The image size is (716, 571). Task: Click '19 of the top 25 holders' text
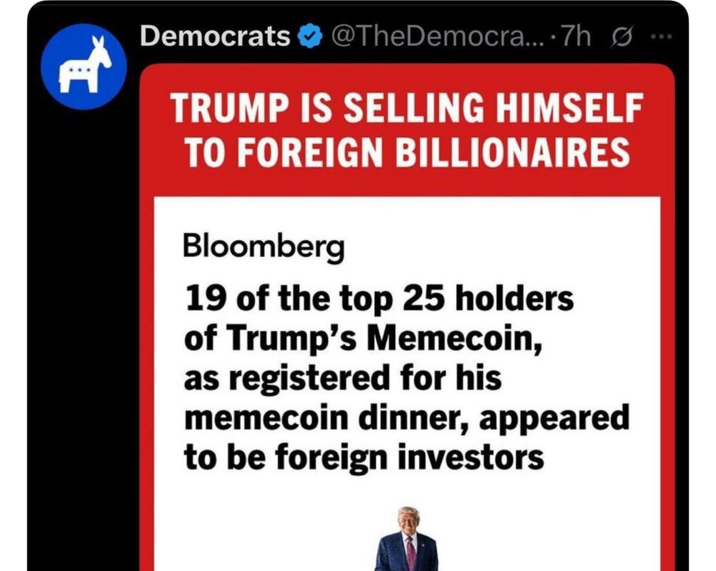pos(378,299)
